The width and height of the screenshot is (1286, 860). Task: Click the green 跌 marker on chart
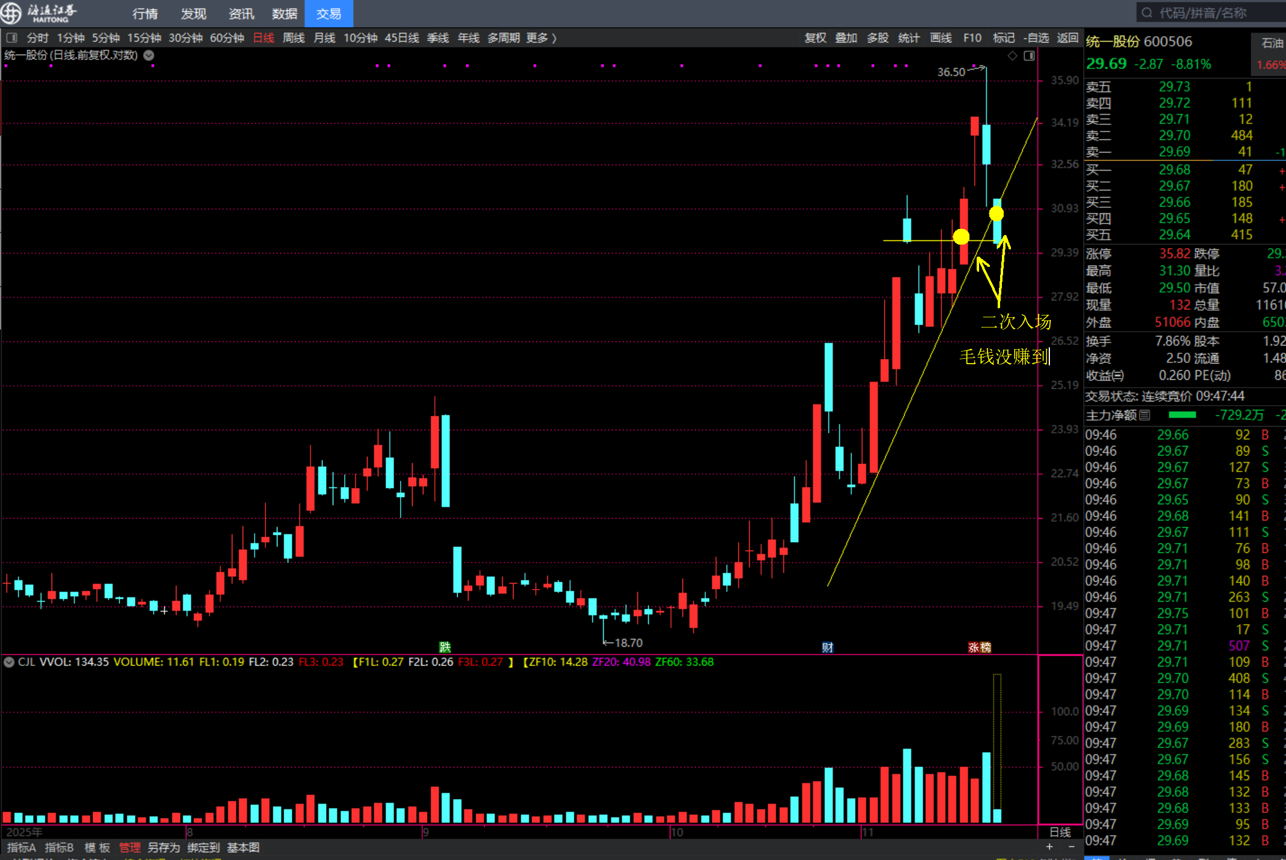point(444,647)
